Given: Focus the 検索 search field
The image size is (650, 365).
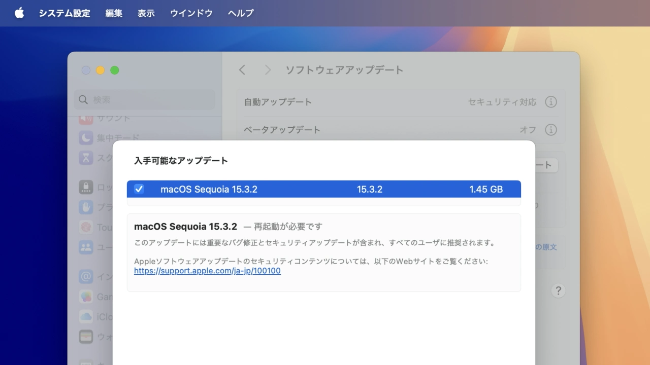Looking at the screenshot, I should [x=145, y=100].
